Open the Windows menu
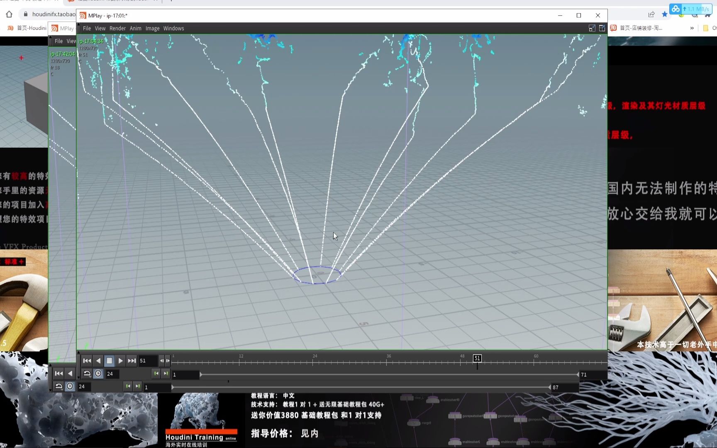This screenshot has height=448, width=717. (x=173, y=28)
